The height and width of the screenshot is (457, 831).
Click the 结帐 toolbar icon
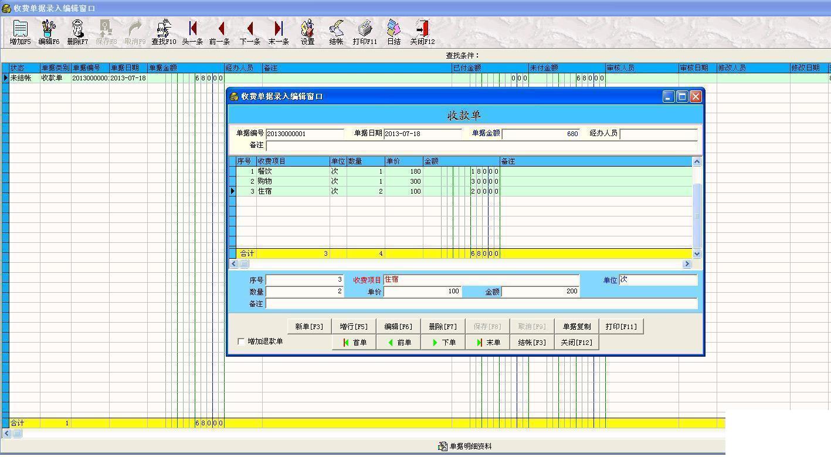coord(336,32)
